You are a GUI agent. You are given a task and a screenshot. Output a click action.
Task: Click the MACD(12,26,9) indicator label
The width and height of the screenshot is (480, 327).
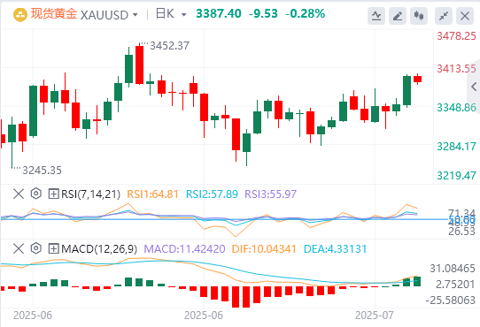99,249
